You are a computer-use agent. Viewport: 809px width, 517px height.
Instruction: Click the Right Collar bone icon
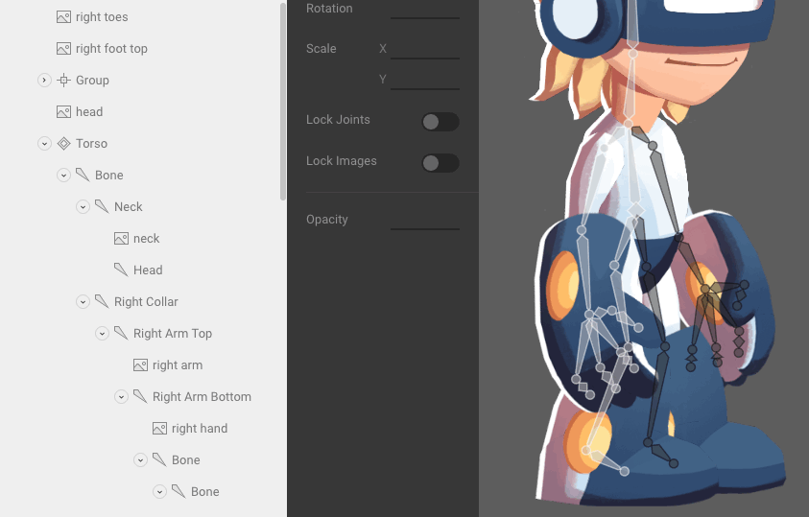(x=102, y=301)
